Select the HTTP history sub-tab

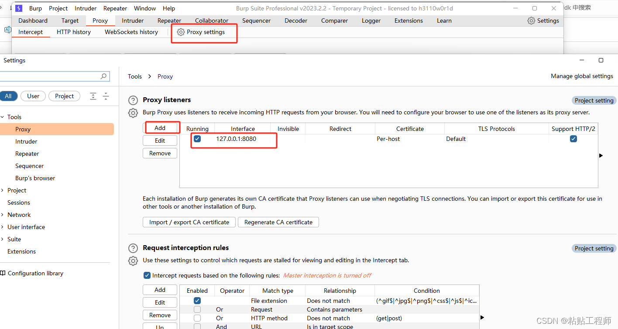(x=74, y=32)
